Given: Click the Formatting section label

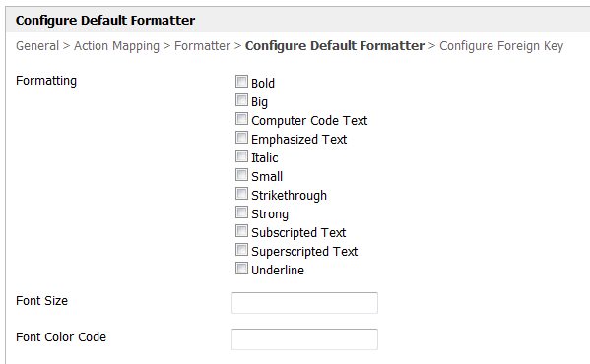Looking at the screenshot, I should pos(46,81).
